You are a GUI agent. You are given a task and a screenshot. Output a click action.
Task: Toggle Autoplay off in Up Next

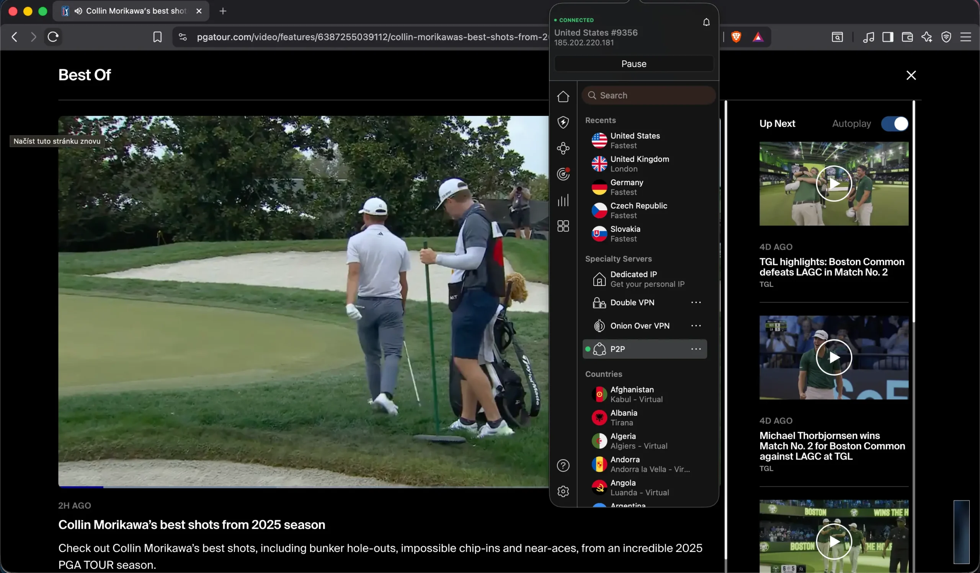pyautogui.click(x=895, y=124)
